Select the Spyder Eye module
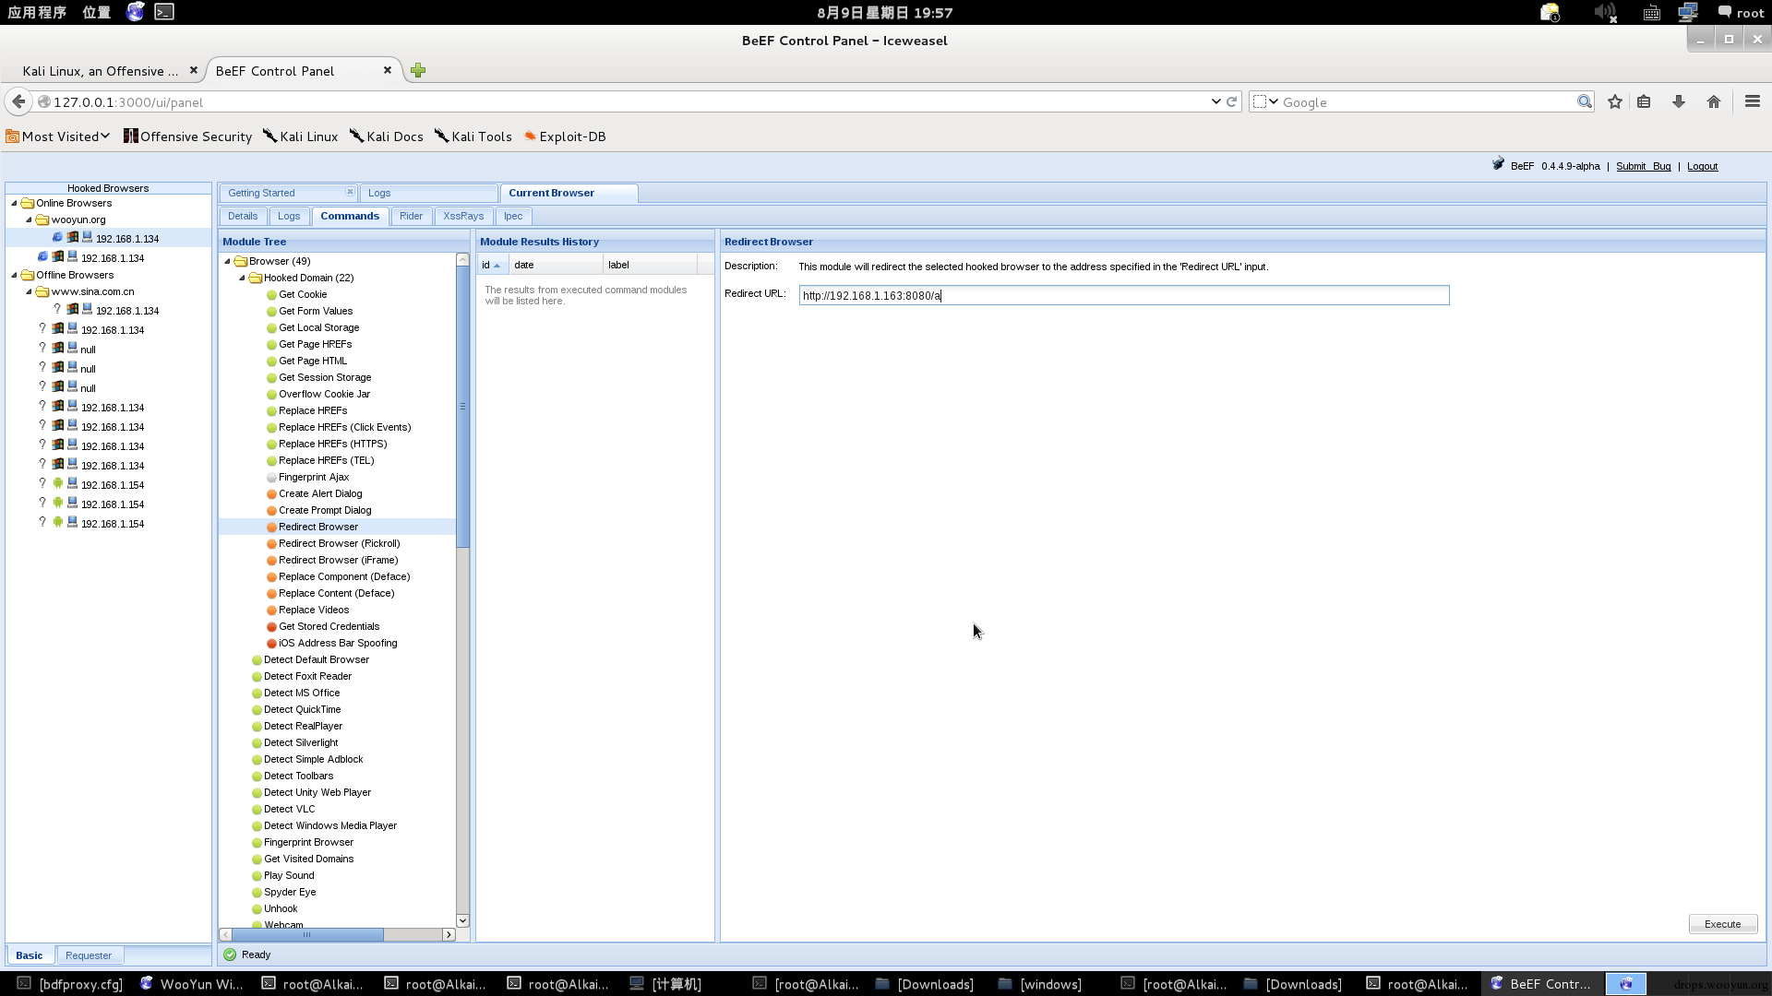This screenshot has width=1772, height=996. tap(290, 892)
